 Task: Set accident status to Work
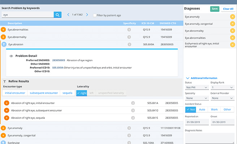pos(214,109)
